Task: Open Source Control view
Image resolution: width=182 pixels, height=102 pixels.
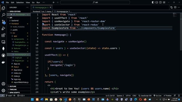Action: click(x=3, y=22)
